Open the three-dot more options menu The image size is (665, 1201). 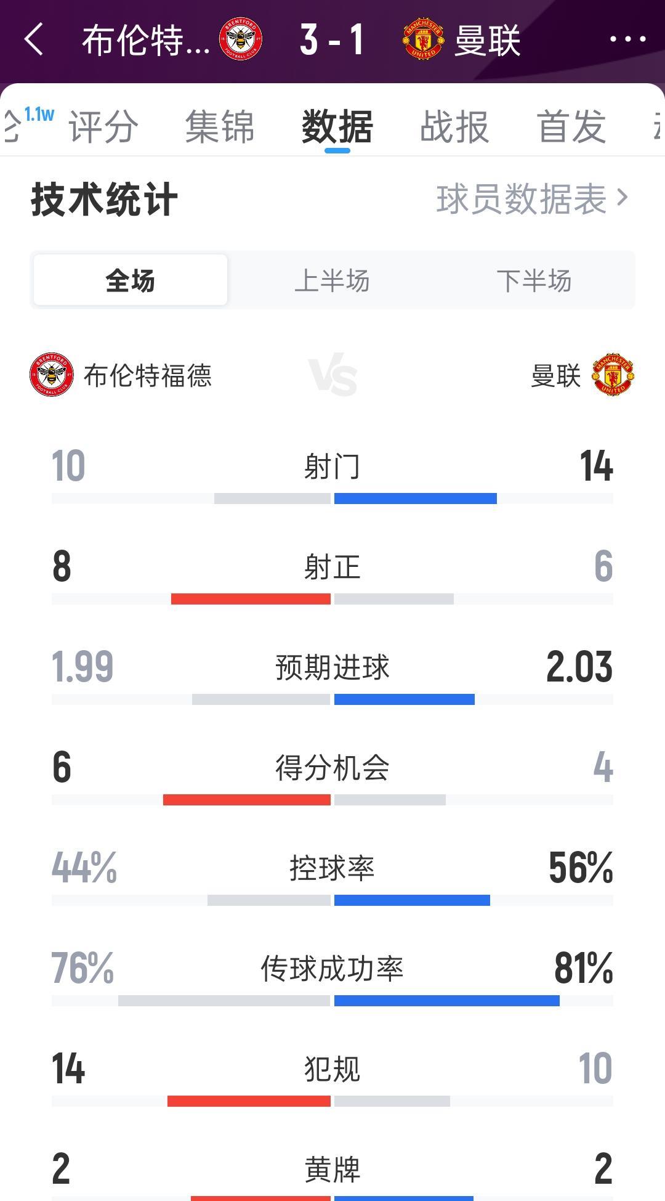coord(627,39)
